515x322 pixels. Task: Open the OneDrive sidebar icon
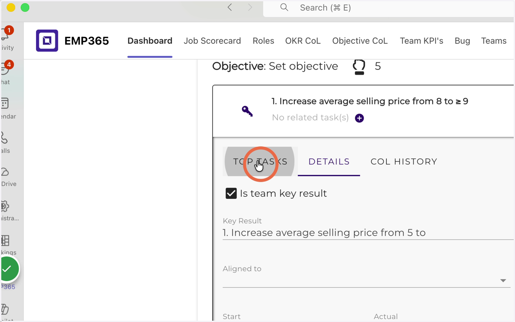click(5, 172)
